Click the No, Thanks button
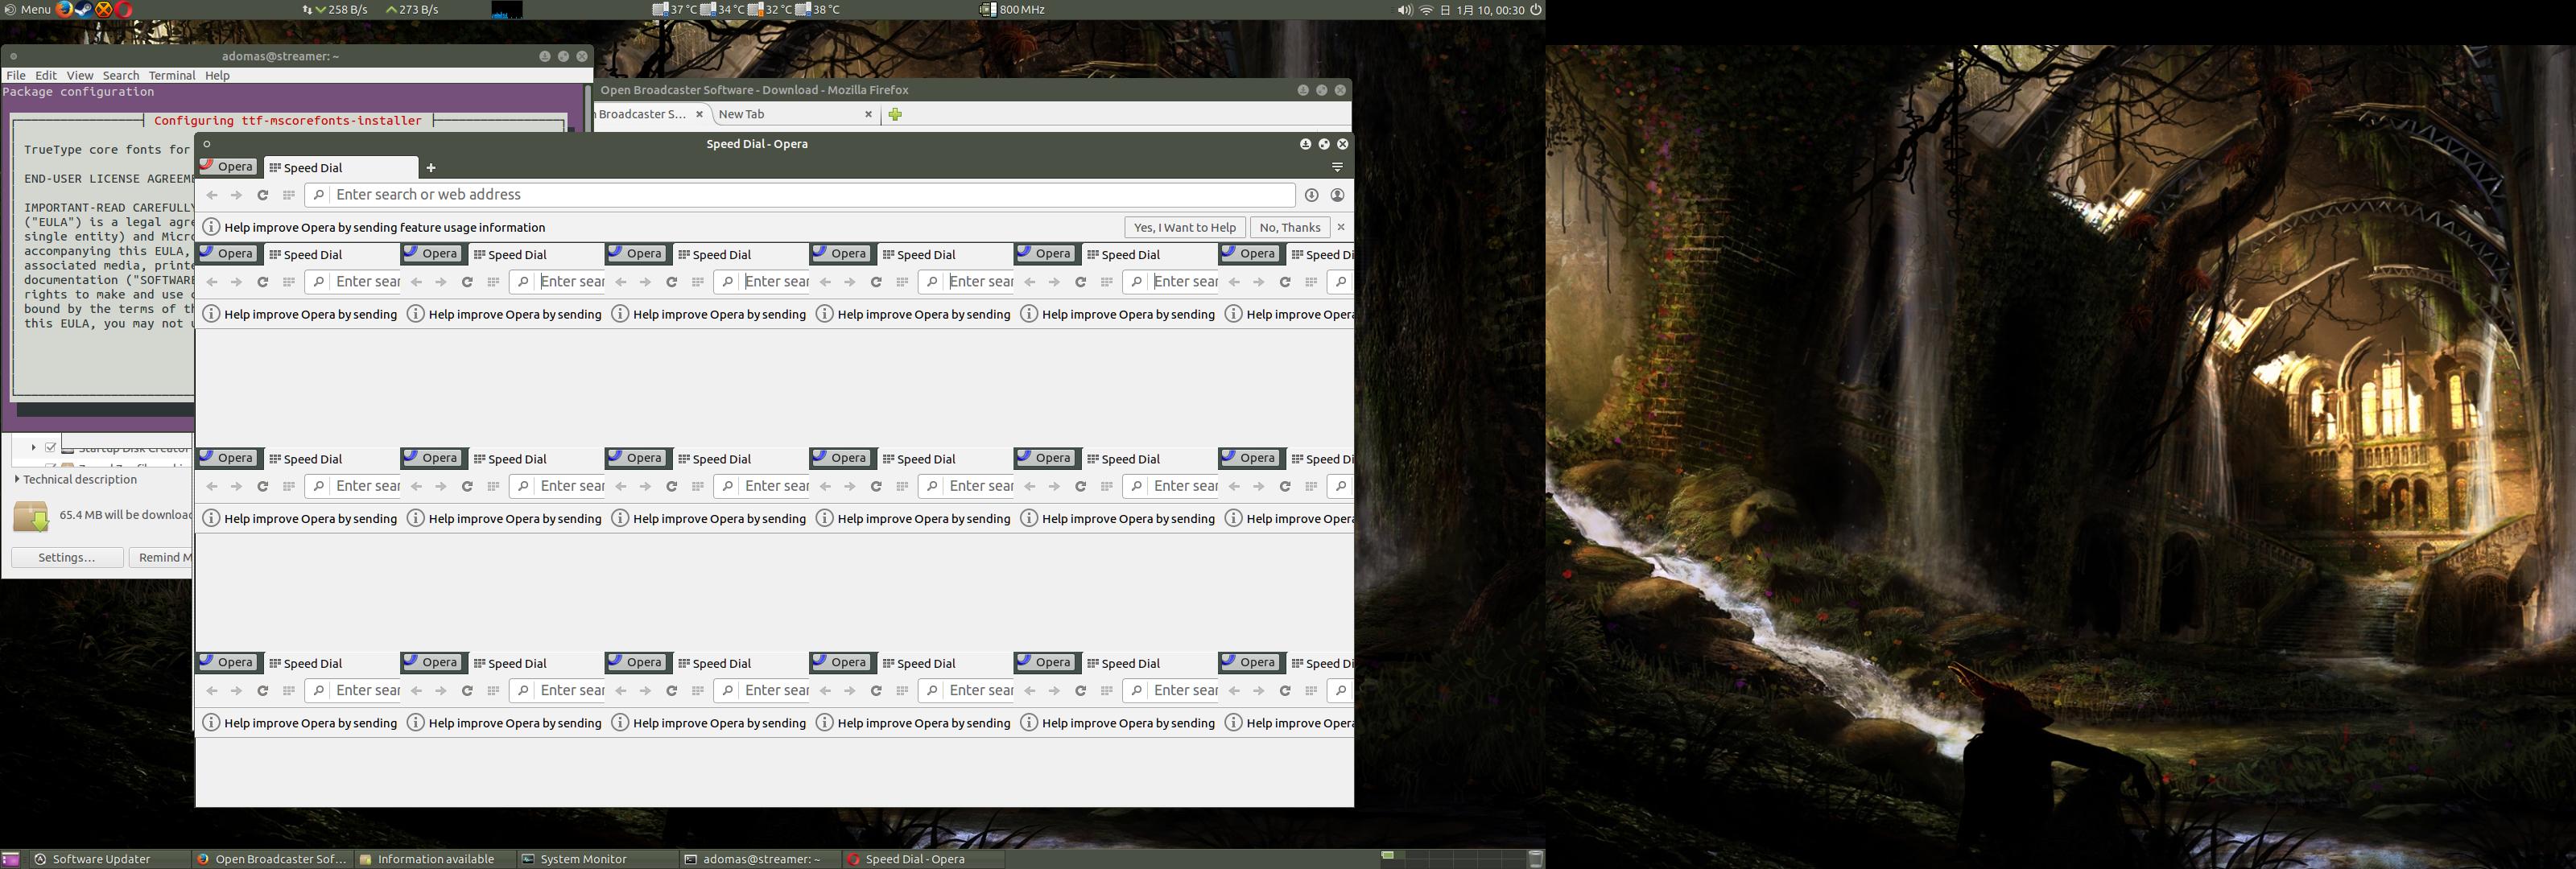This screenshot has width=2576, height=869. (1290, 227)
